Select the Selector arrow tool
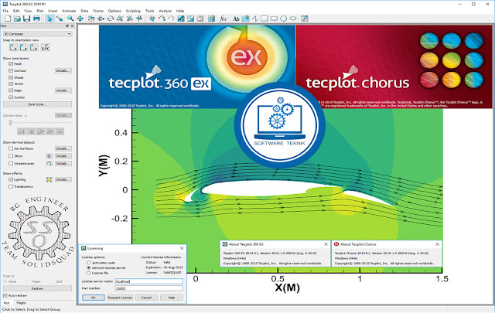This screenshot has width=495, height=313. point(49,19)
